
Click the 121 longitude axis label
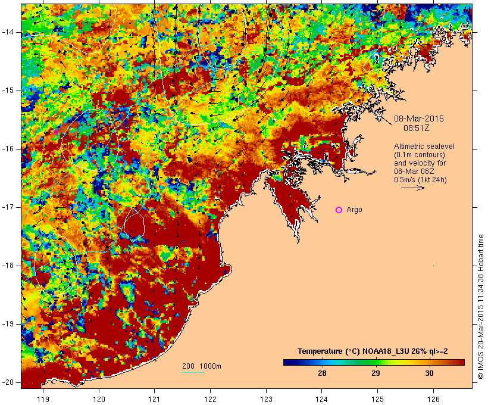coord(154,399)
